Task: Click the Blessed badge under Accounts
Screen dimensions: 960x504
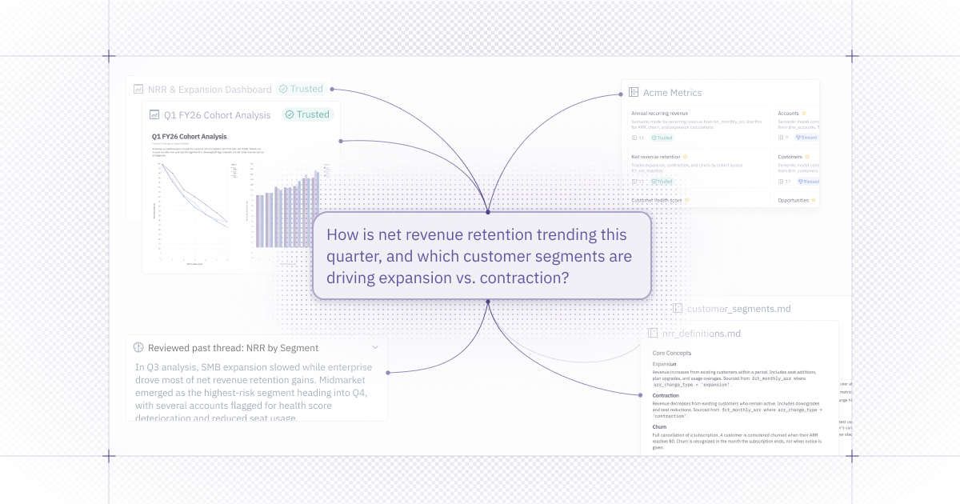Action: 807,138
